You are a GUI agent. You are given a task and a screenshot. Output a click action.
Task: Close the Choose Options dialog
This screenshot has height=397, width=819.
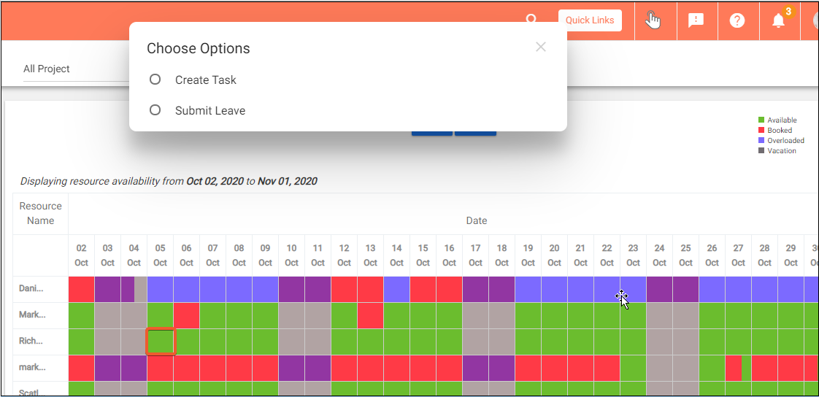pos(540,47)
